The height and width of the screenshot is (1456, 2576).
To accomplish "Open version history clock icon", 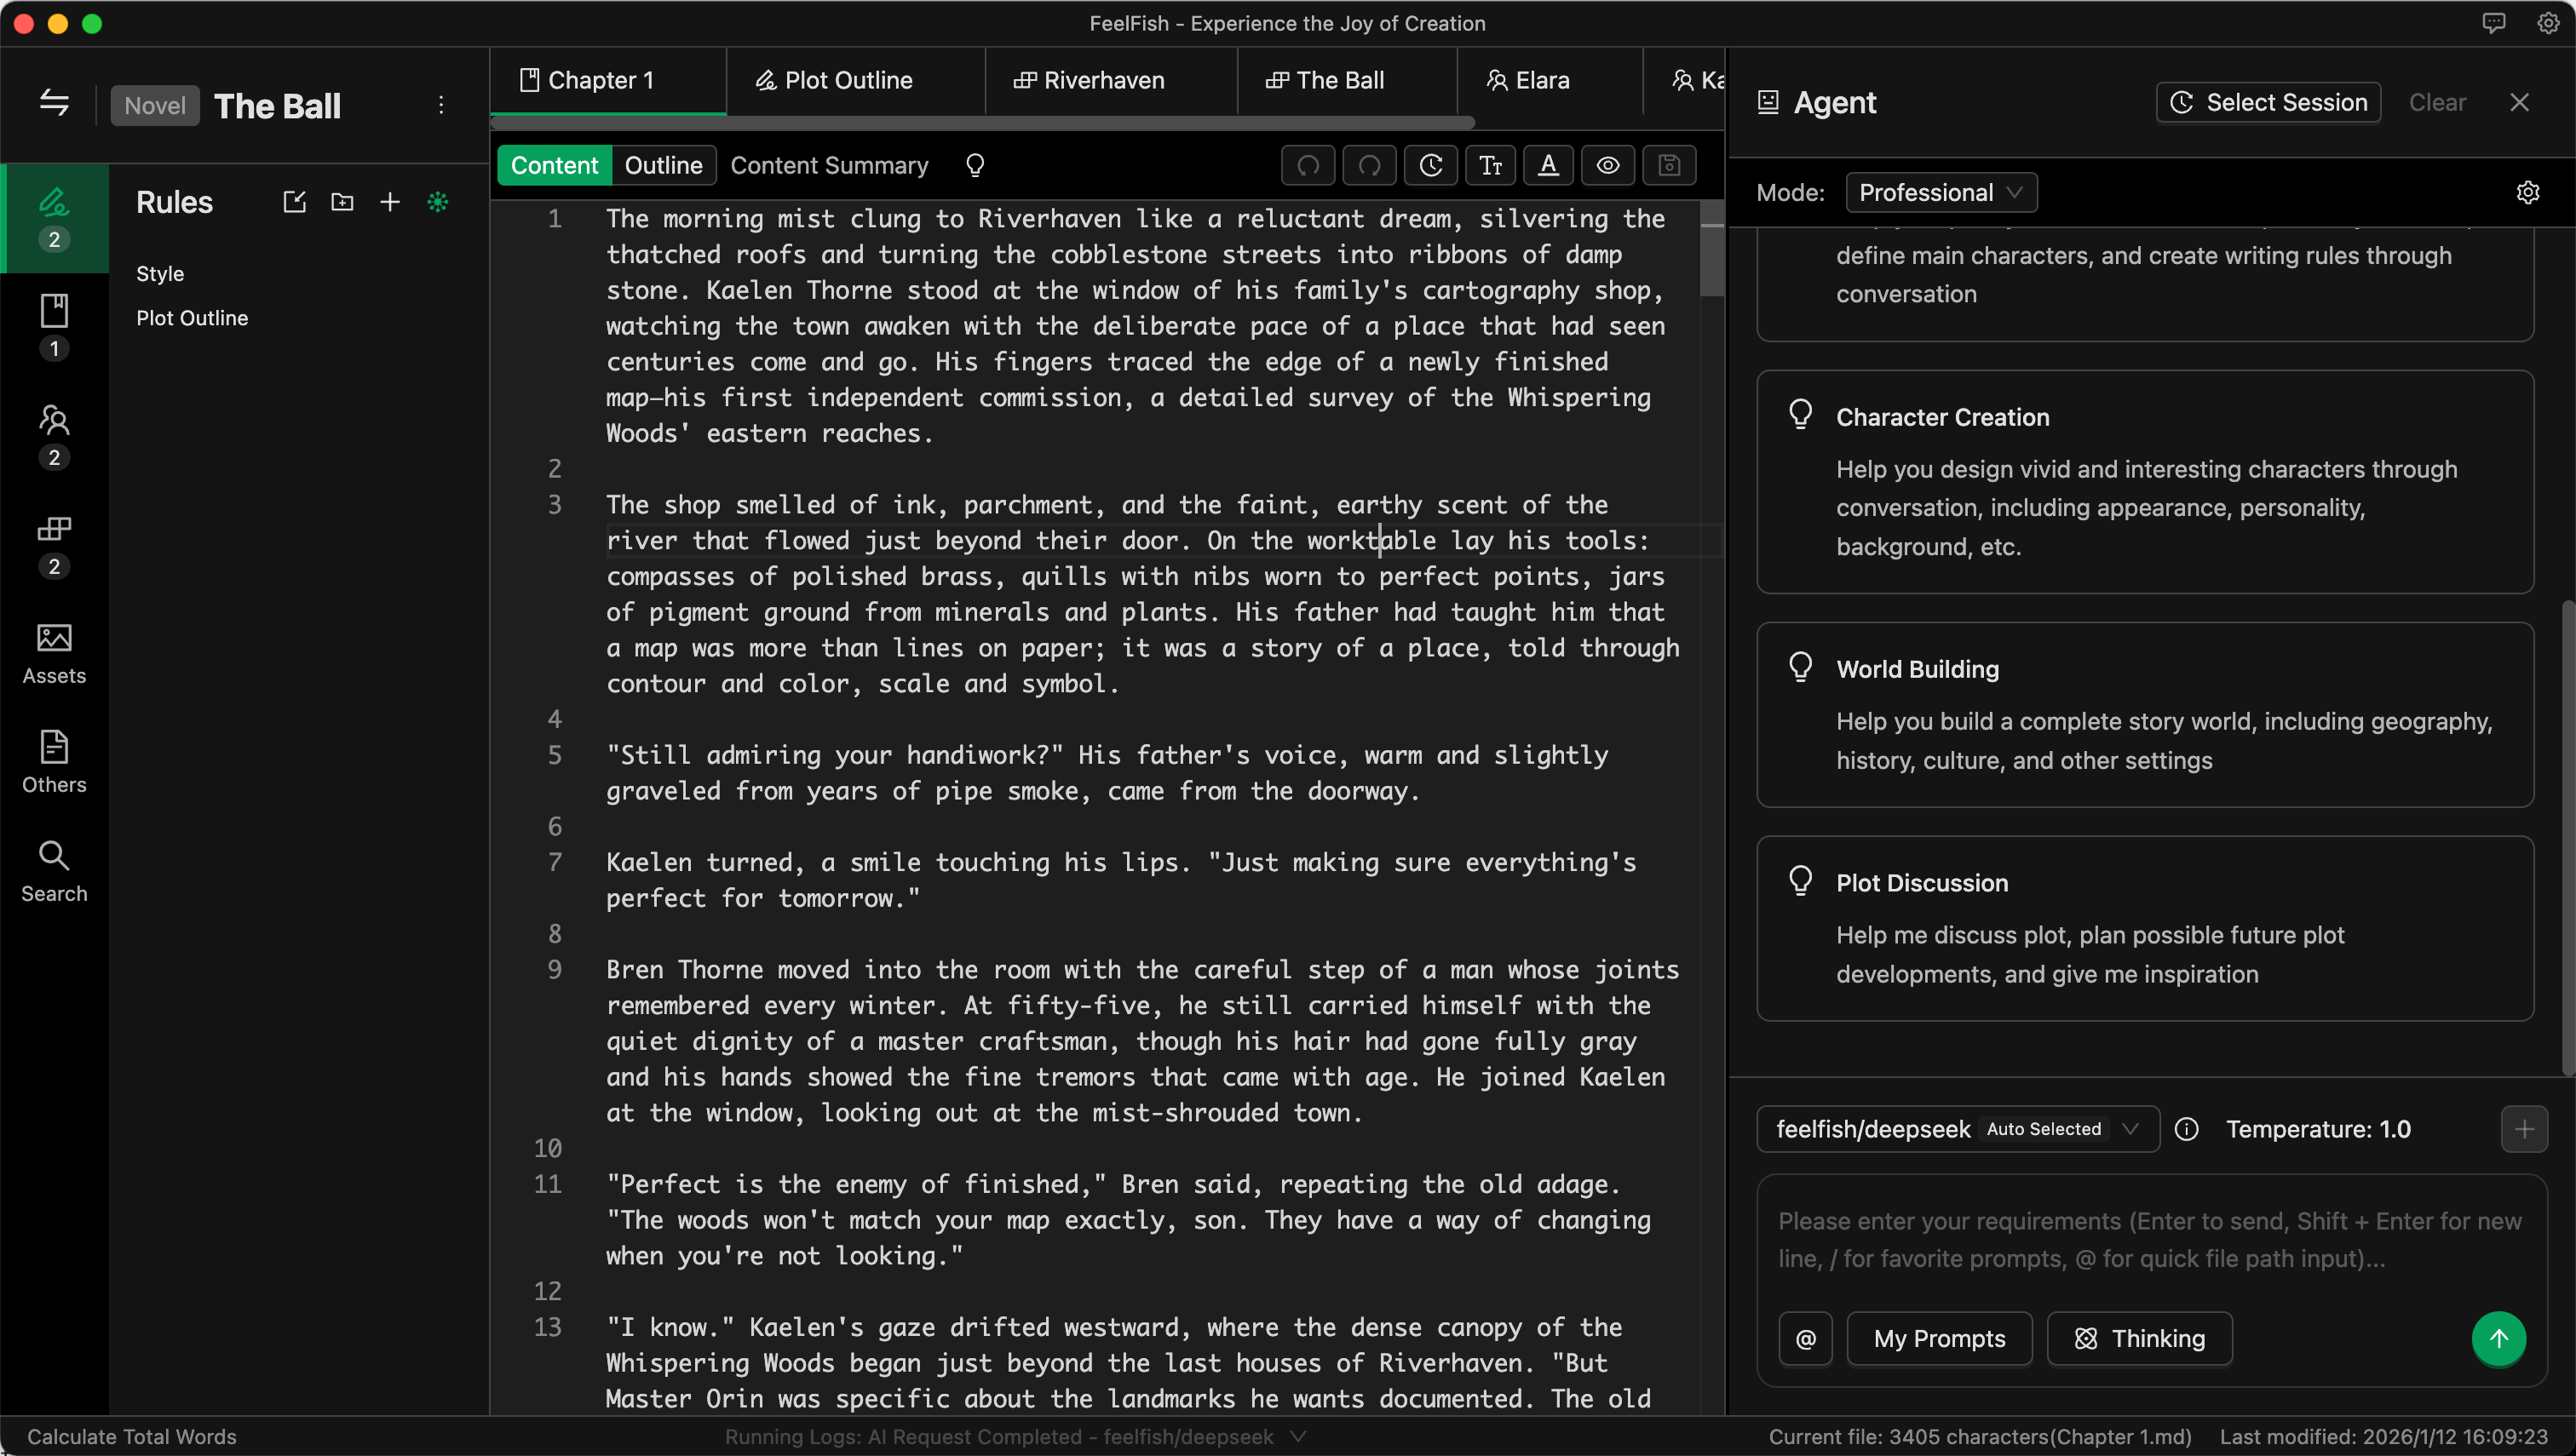I will pyautogui.click(x=1430, y=165).
